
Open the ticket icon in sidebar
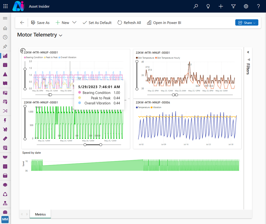(x=5, y=139)
